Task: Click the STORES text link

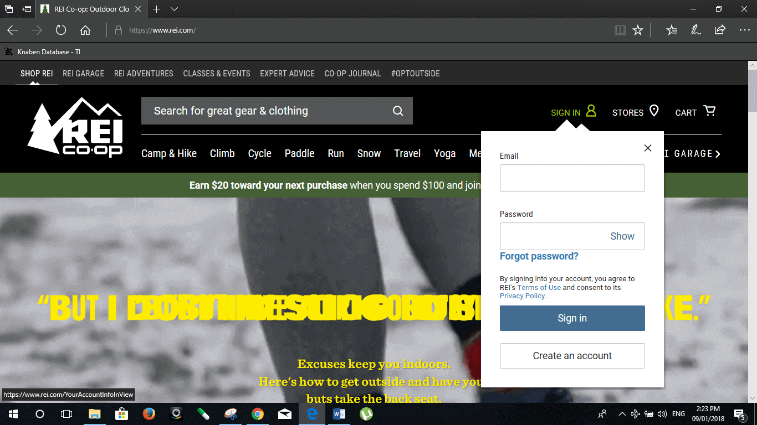Action: 628,112
